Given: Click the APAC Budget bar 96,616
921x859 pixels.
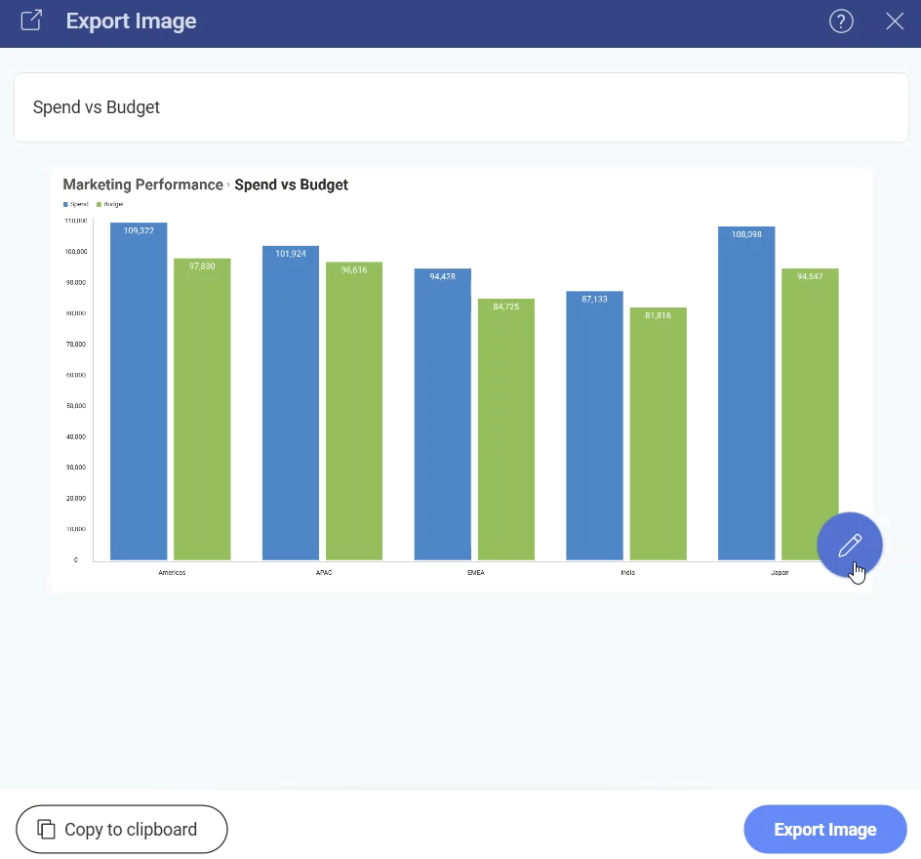Looking at the screenshot, I should coord(354,411).
